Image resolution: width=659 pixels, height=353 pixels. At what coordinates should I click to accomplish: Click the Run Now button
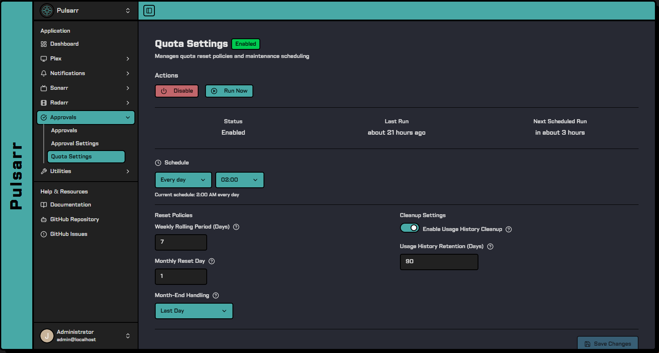(x=229, y=91)
